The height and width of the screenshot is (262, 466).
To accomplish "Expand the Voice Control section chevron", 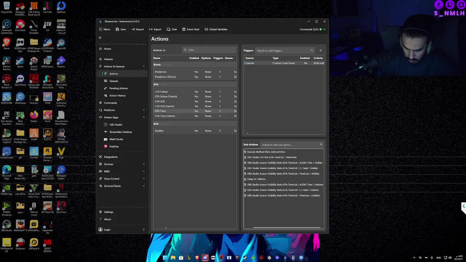I will tap(144, 179).
